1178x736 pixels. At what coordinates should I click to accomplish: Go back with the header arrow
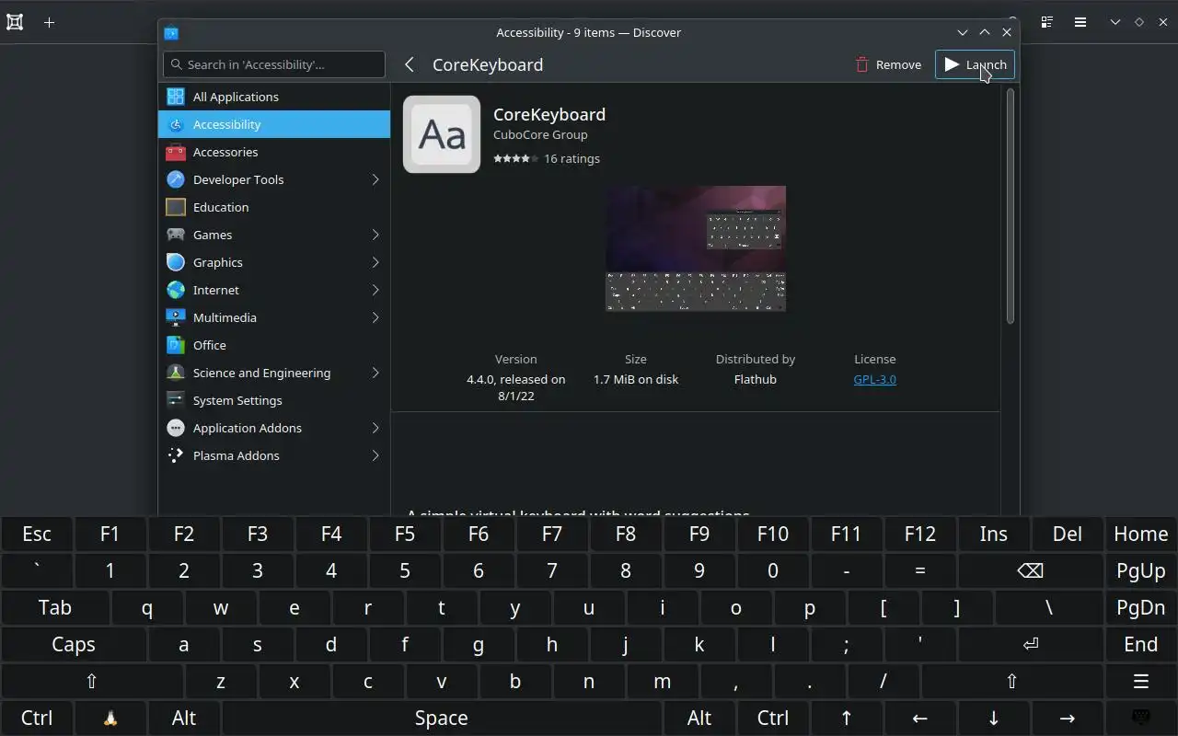(x=410, y=64)
